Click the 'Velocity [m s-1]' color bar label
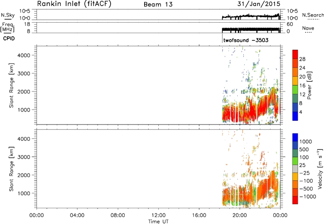The height and width of the screenshot is (224, 324). [x=320, y=169]
